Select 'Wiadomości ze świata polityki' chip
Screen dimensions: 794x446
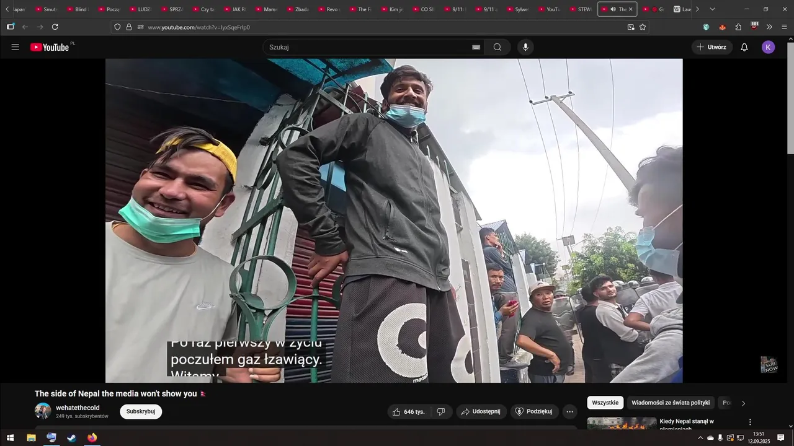(x=671, y=403)
